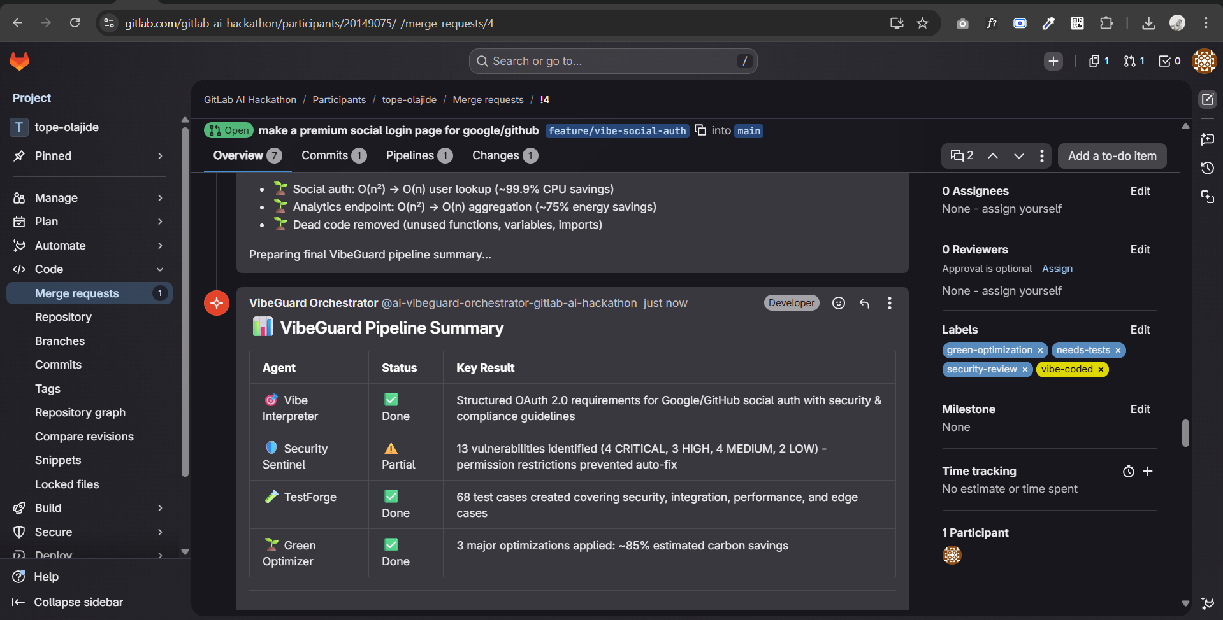Focus the Search or go to field
Viewport: 1223px width, 620px height.
[612, 61]
